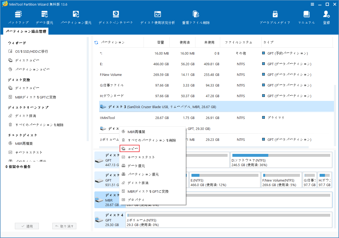Open the マニュアル
Image resolution: width=339 pixels, height=238 pixels.
tap(306, 17)
